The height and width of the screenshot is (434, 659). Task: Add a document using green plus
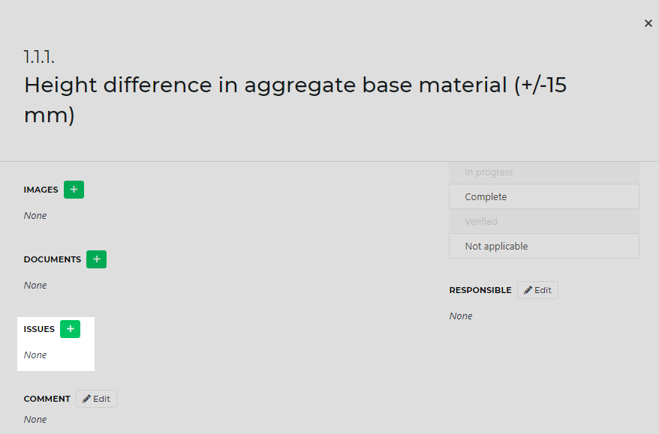click(96, 259)
